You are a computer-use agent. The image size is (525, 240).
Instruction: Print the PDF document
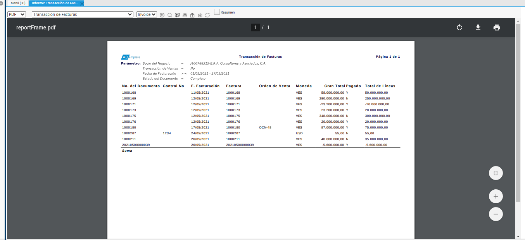[496, 27]
